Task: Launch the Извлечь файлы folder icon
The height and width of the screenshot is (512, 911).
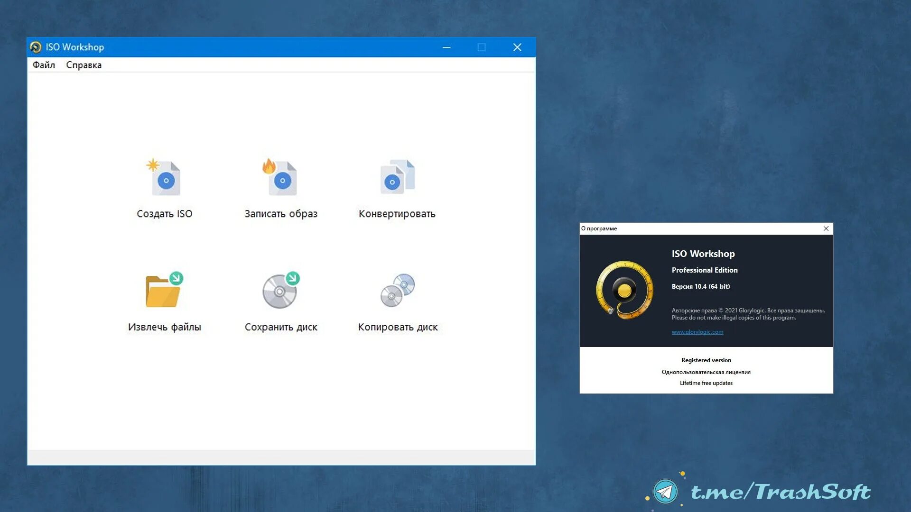Action: coord(164,290)
